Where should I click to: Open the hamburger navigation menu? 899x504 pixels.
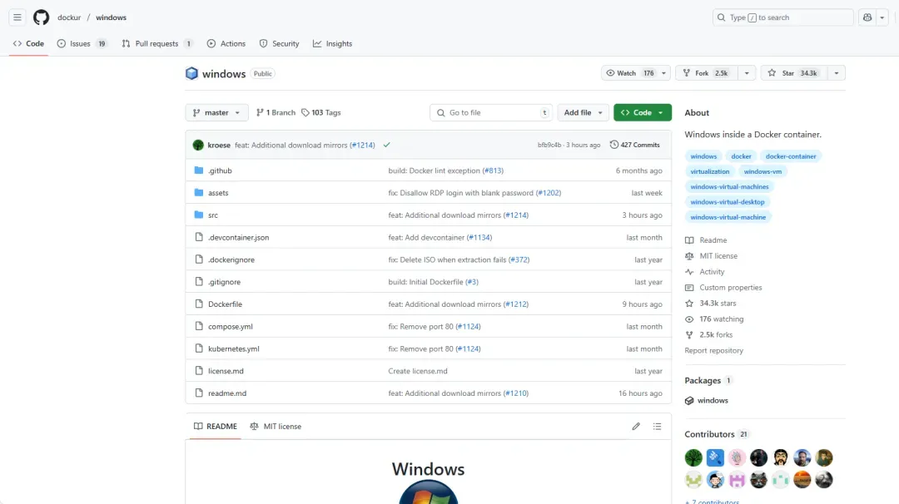(17, 17)
